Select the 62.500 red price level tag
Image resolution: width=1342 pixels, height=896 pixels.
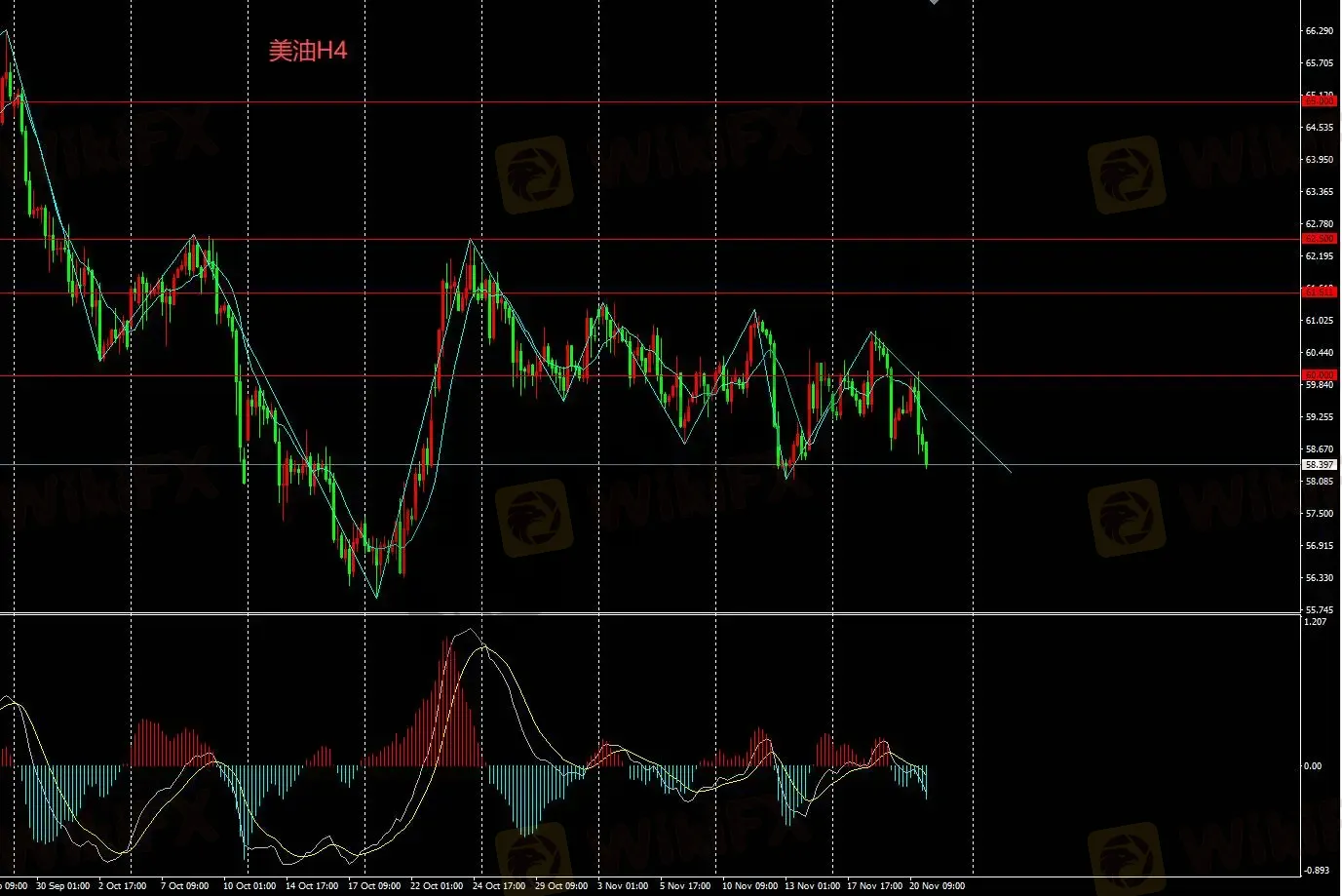[x=1320, y=239]
